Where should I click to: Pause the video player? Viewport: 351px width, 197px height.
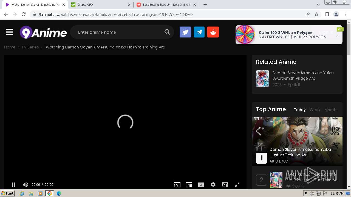pos(13,185)
